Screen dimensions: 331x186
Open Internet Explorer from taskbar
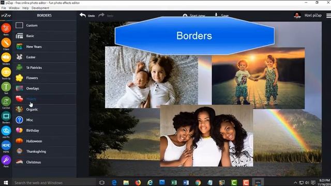pos(150,182)
